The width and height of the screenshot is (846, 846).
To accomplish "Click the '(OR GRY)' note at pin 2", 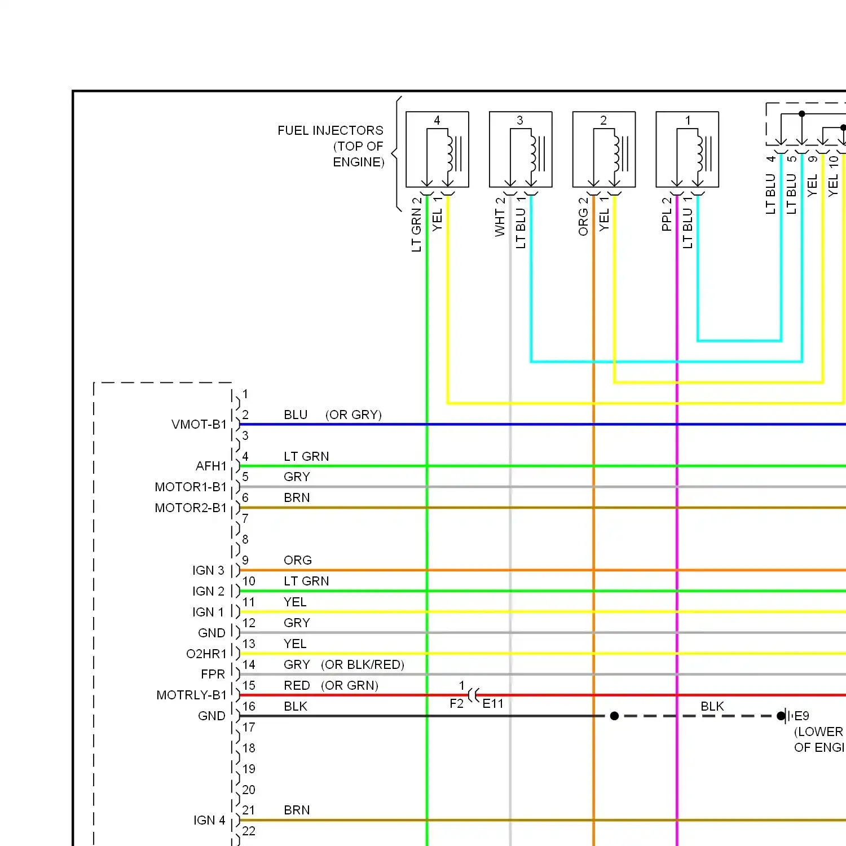I will [x=354, y=415].
